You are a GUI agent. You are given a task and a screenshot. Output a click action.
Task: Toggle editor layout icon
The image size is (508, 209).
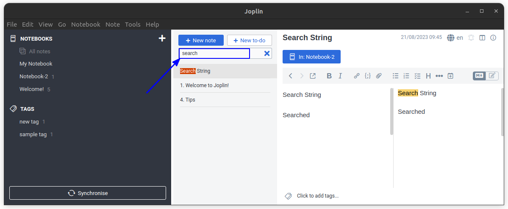click(x=482, y=38)
